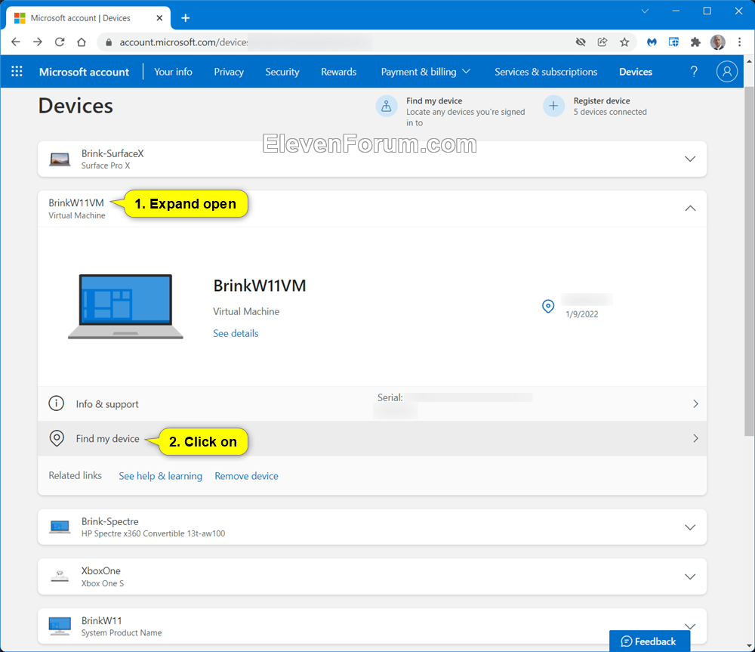Open Info & support row arrow

695,403
